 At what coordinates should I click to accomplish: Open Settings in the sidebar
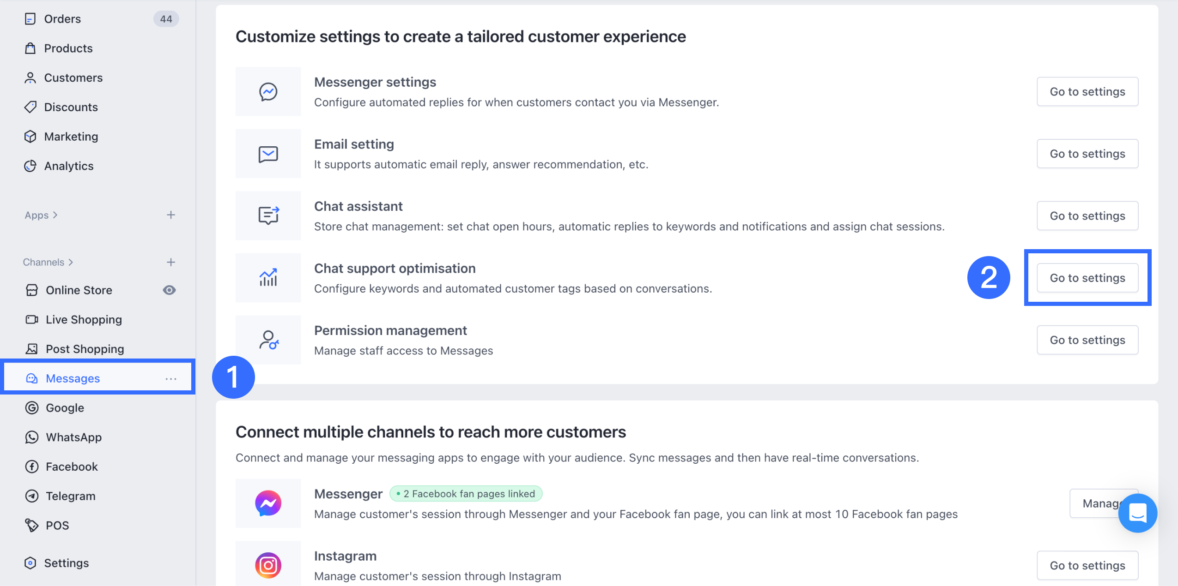pos(66,563)
